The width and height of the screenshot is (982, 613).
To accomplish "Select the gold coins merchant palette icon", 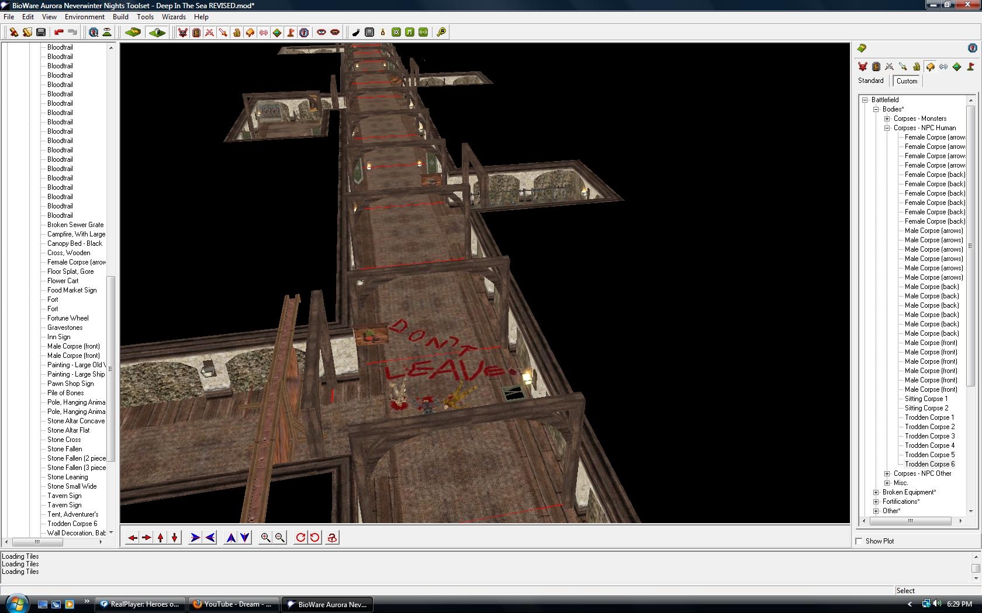I will click(917, 67).
